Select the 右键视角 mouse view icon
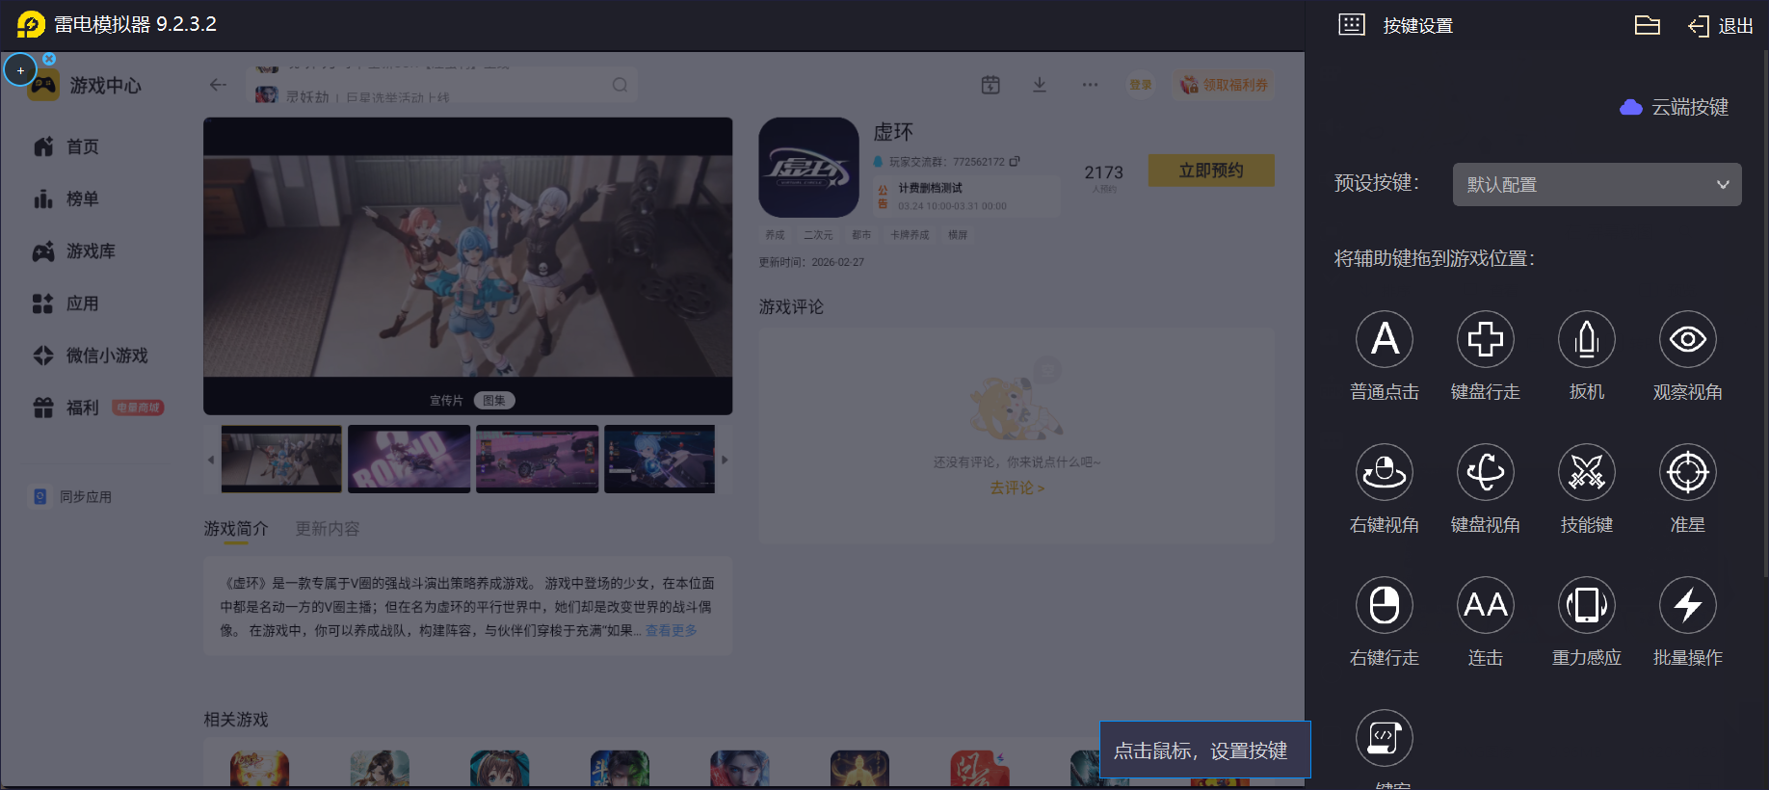Screen dimensions: 1769x790 (x=1385, y=472)
